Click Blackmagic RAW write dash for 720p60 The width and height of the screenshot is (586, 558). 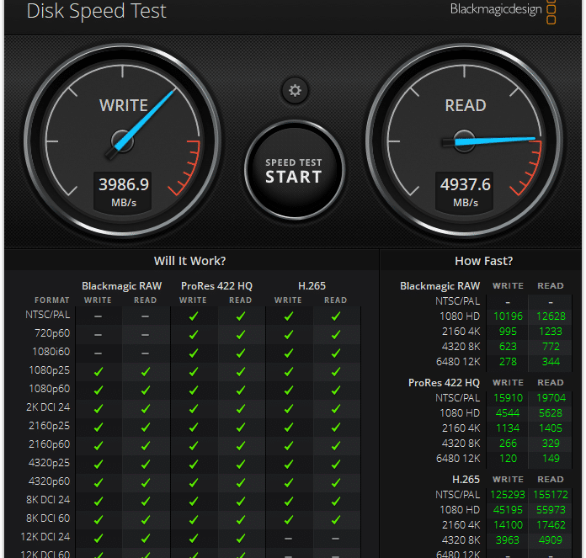click(98, 335)
